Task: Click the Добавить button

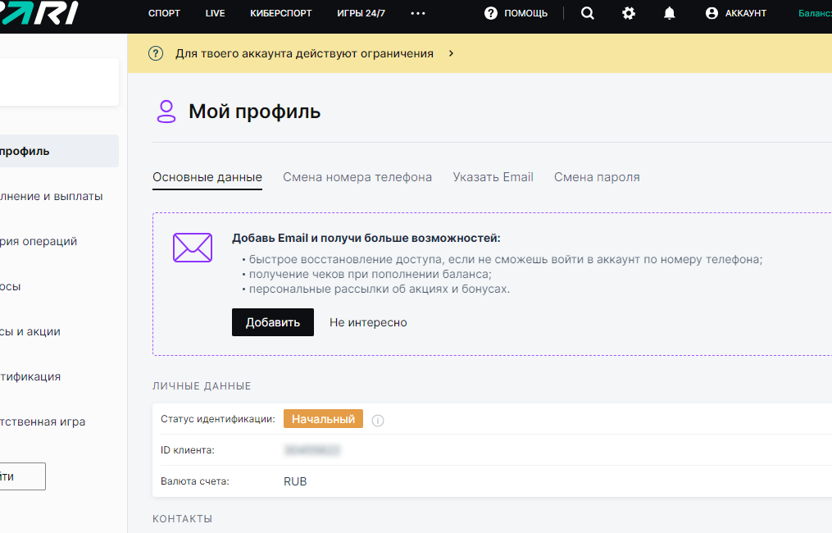Action: (273, 322)
